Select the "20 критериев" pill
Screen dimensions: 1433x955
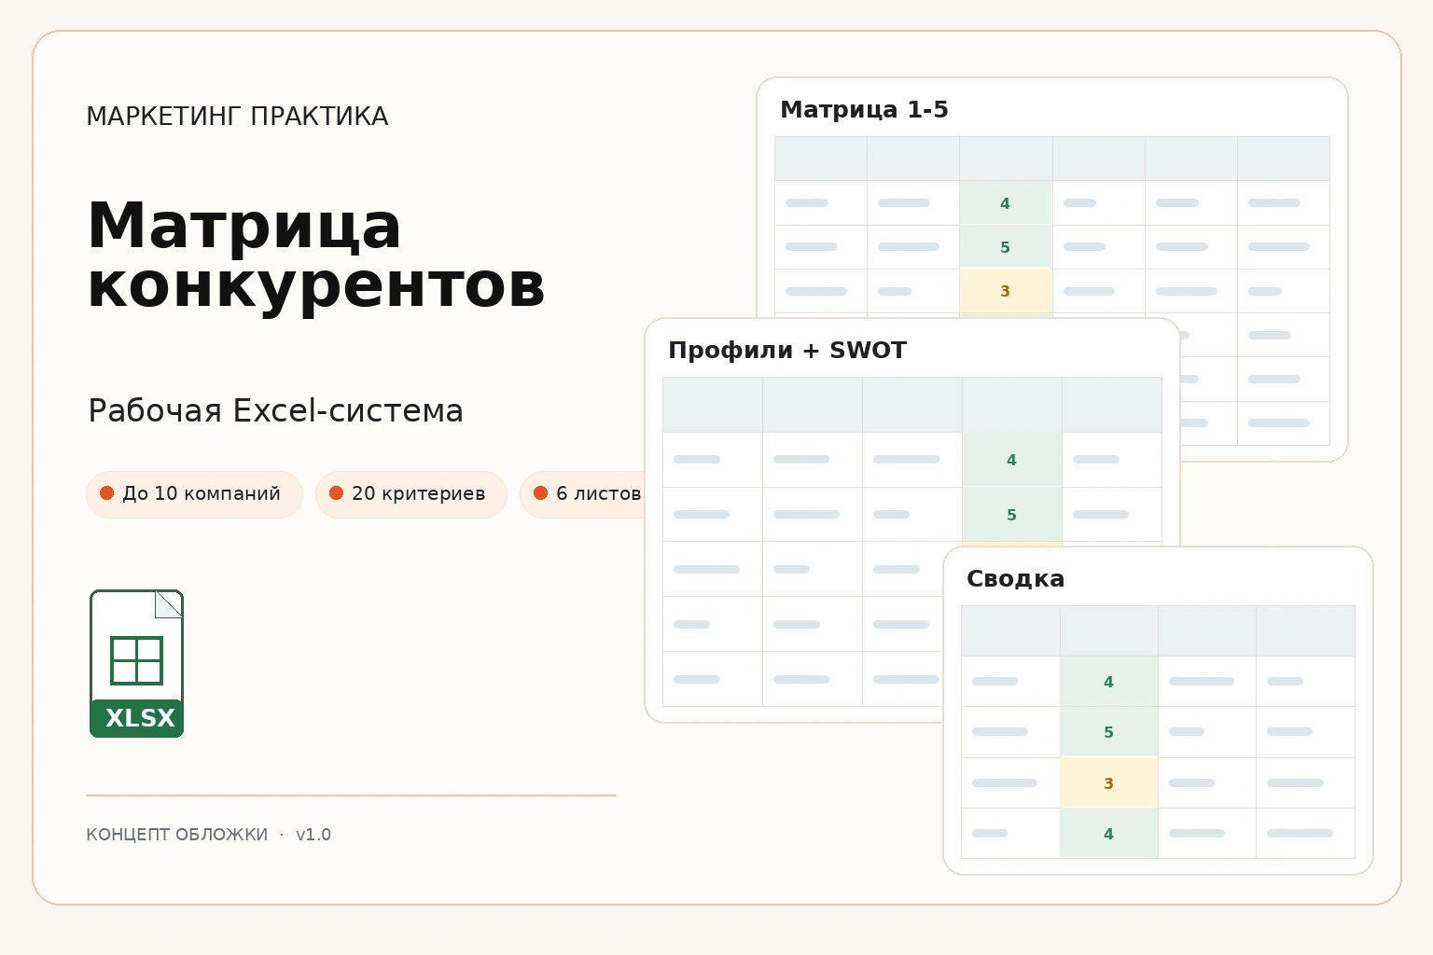pos(411,494)
